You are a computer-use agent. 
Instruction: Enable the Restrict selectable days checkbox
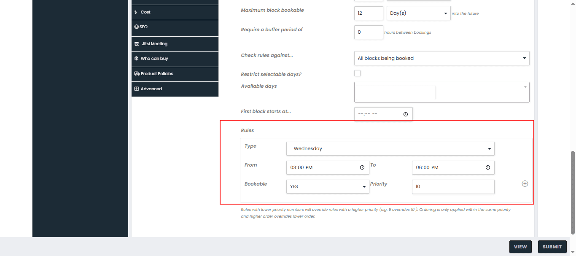[x=357, y=73]
